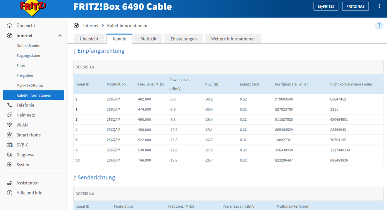Click the Smart Home icon

[x=10, y=135]
